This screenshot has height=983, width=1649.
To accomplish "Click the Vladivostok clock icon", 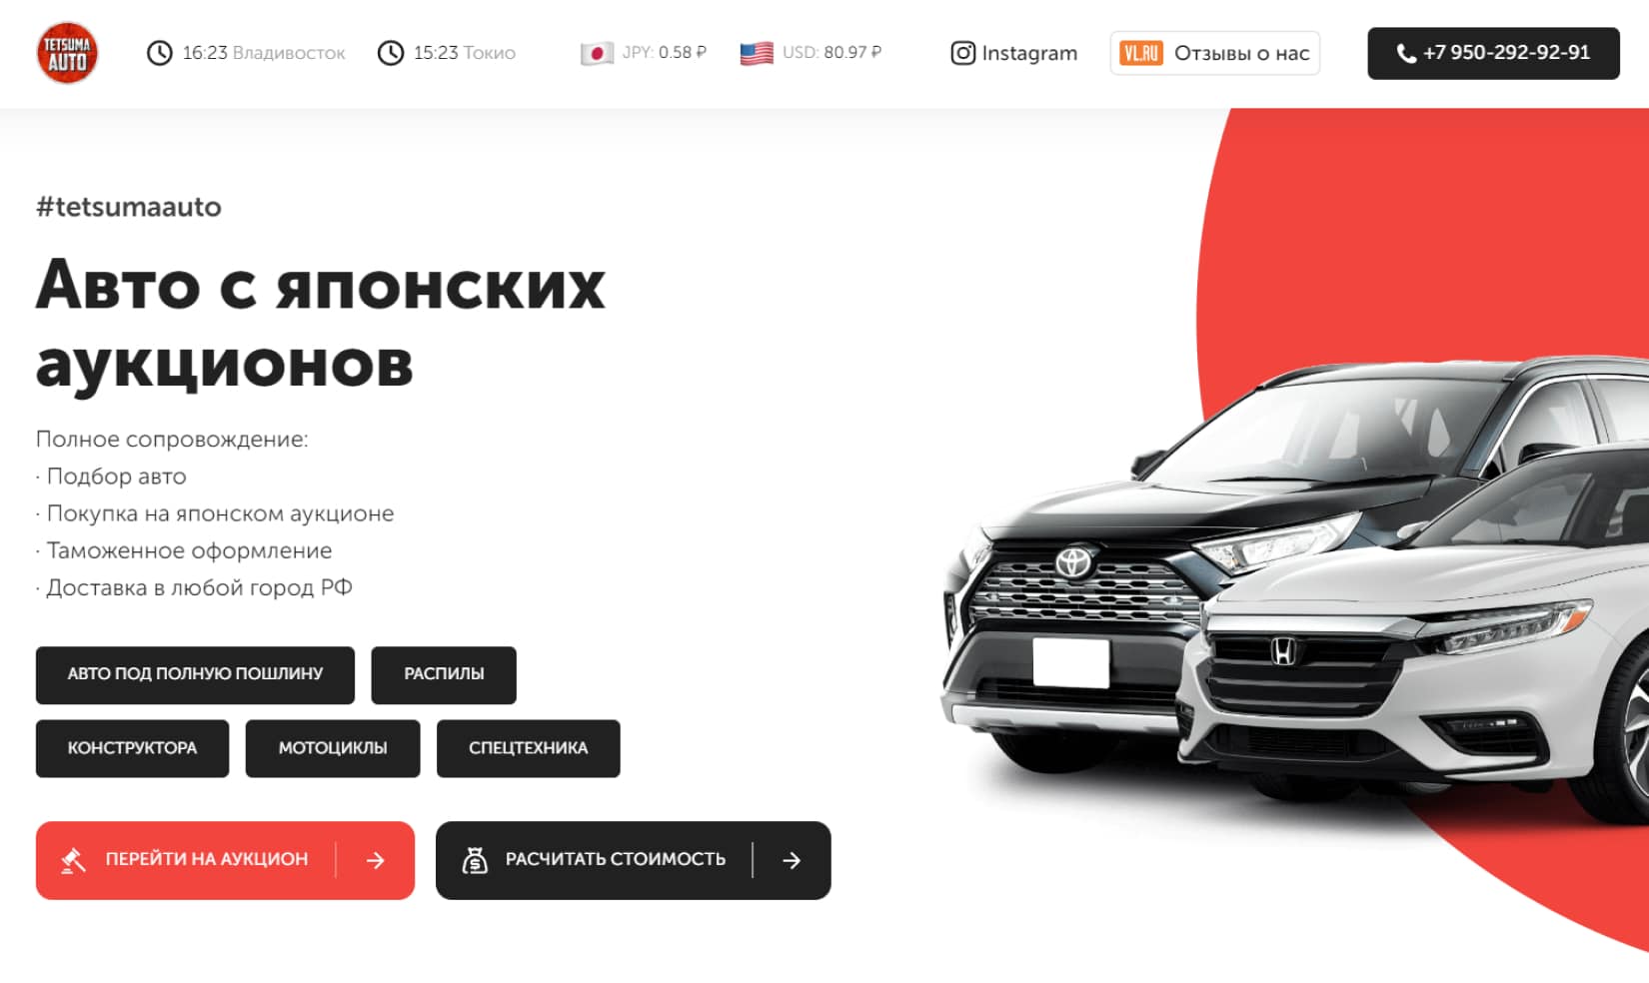I will 160,53.
